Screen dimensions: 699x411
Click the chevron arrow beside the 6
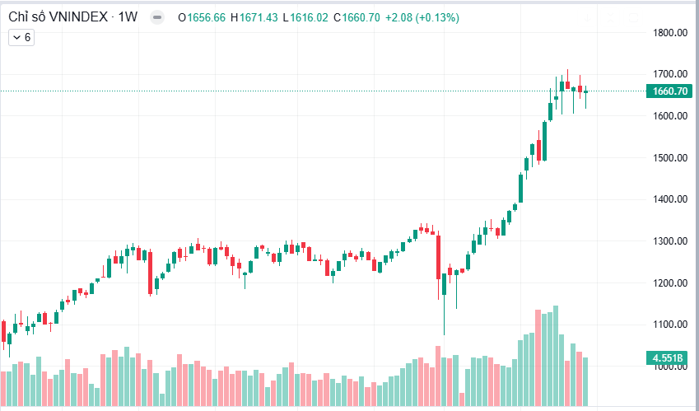17,37
